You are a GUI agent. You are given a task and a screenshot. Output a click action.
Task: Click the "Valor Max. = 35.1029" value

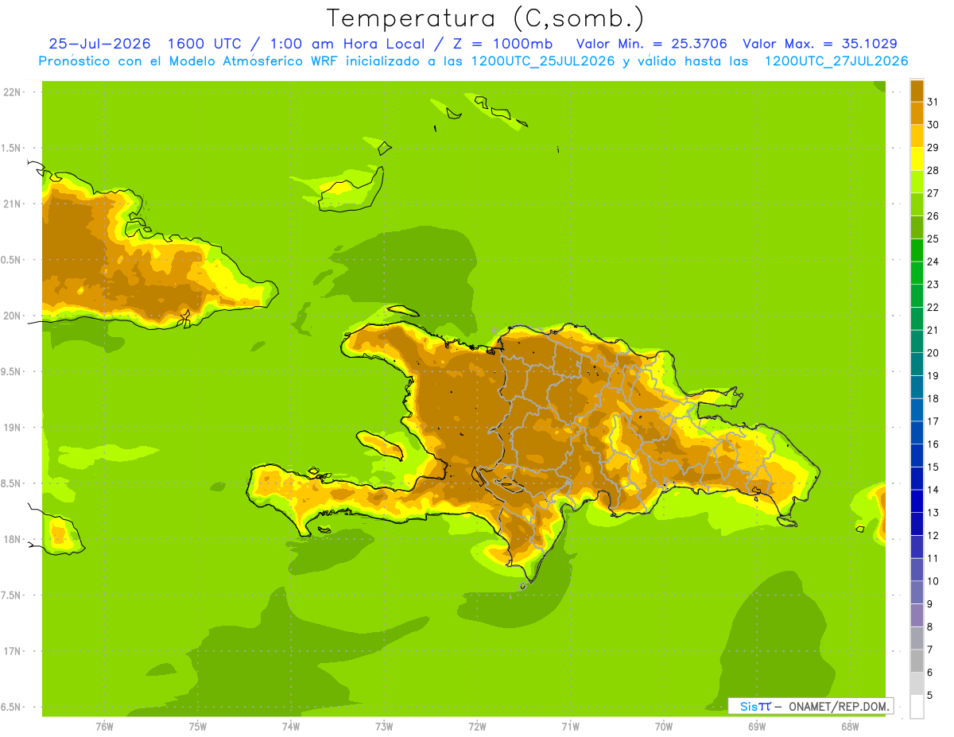tap(820, 44)
